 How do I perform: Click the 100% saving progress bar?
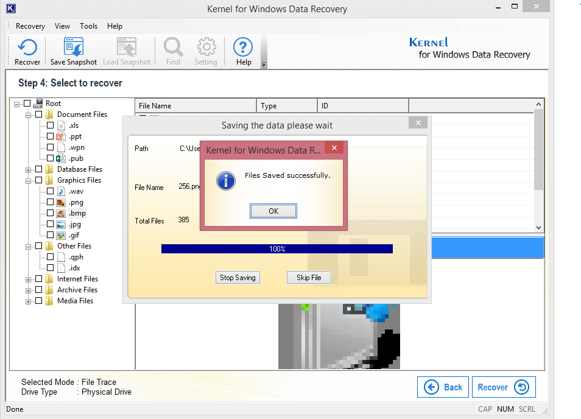pos(277,249)
